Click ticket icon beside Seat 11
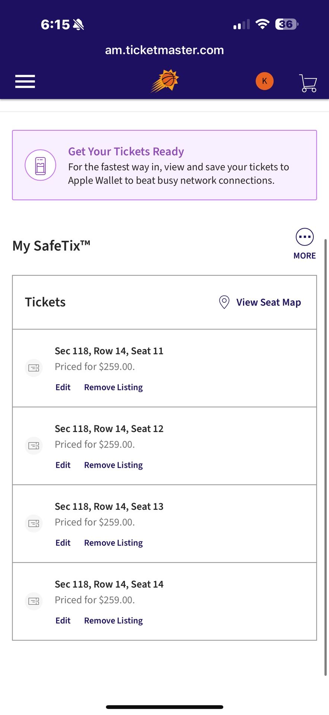 click(x=34, y=368)
